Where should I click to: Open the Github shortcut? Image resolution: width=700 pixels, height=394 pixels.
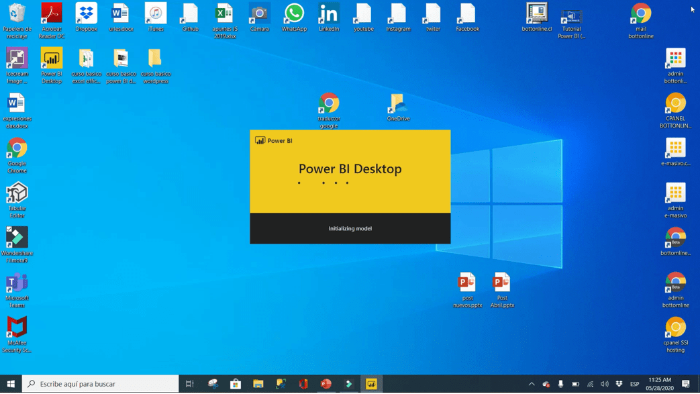coord(190,15)
